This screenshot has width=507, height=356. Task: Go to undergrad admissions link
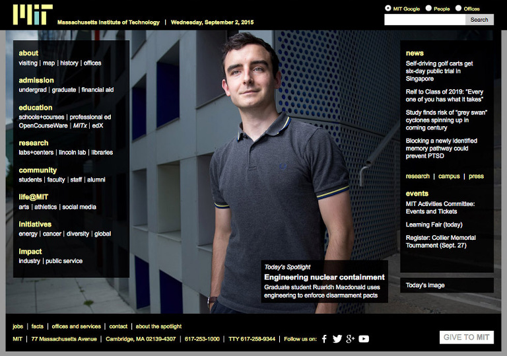pos(32,90)
